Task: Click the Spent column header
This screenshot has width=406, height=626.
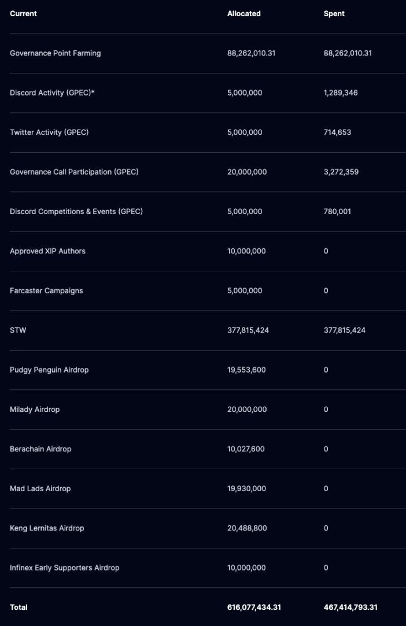Action: click(x=334, y=13)
